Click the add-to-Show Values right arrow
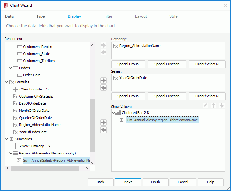Screen dimensions: 231x191 click(104, 122)
